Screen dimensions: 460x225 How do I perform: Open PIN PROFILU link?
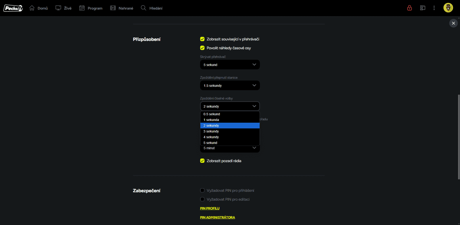(x=210, y=208)
